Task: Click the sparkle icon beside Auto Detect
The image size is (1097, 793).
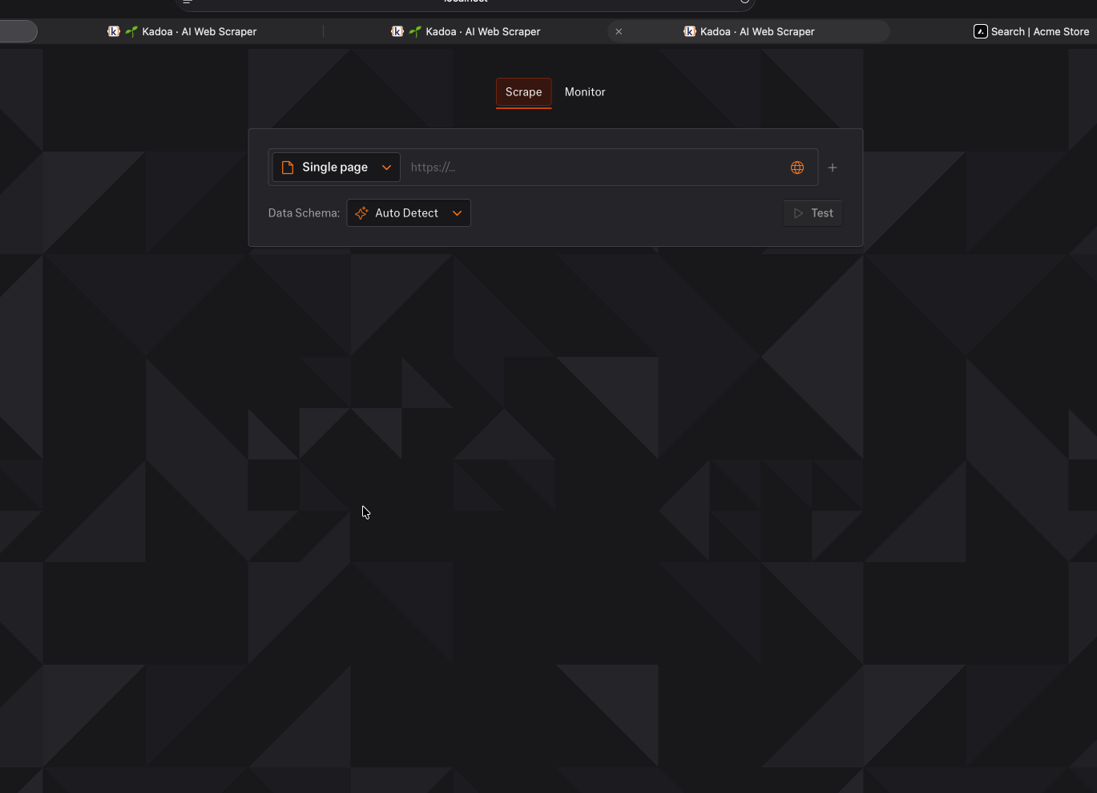Action: click(x=361, y=213)
